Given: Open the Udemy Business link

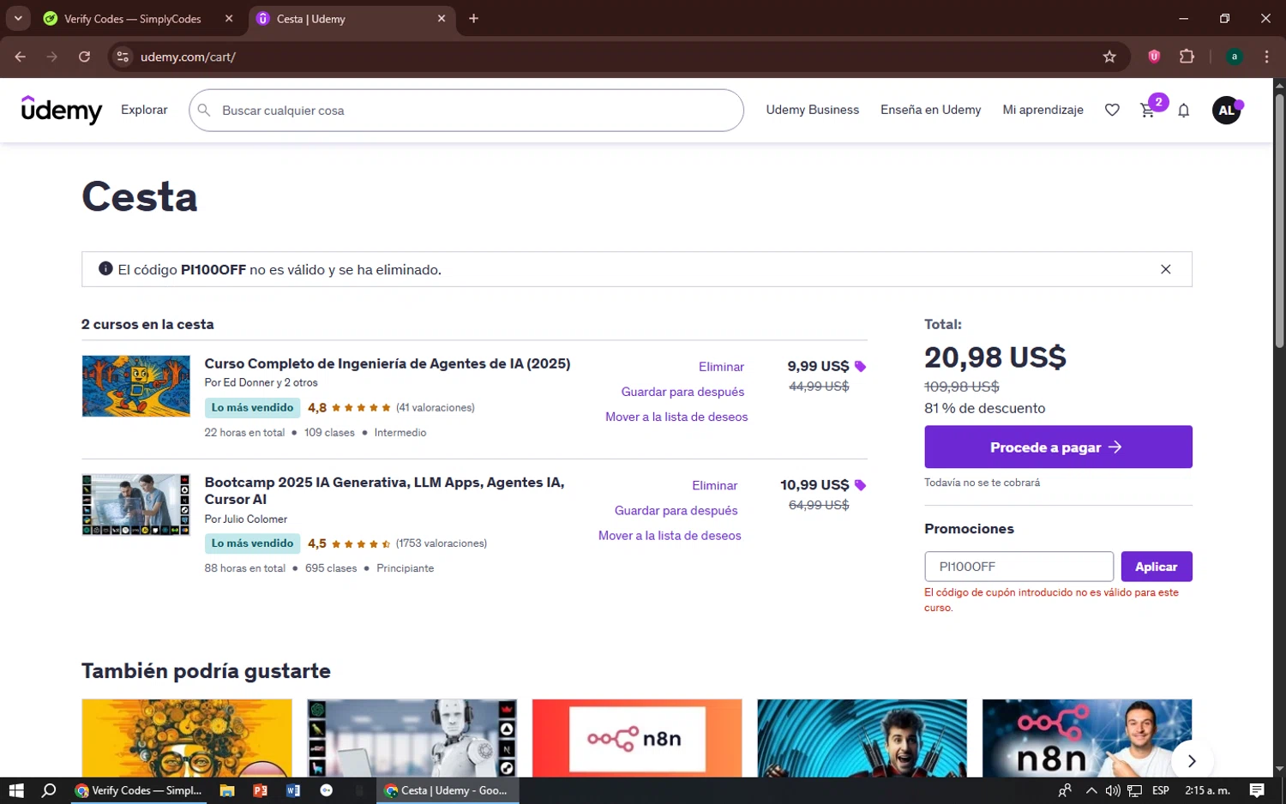Looking at the screenshot, I should tap(812, 110).
